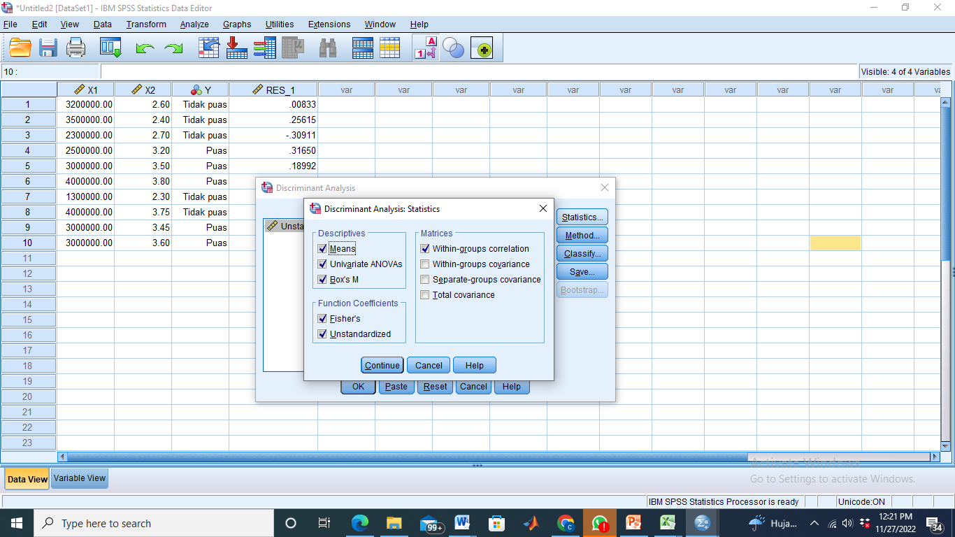Toggle the Fisher's coefficients checkbox

322,319
